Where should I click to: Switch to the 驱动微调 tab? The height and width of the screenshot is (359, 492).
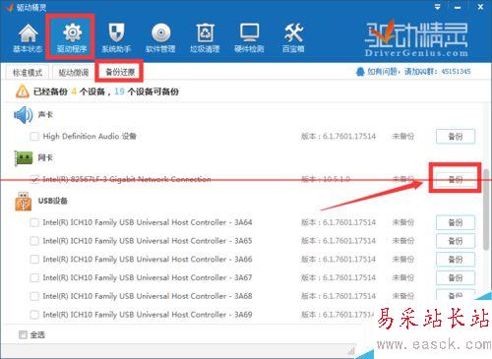[74, 73]
